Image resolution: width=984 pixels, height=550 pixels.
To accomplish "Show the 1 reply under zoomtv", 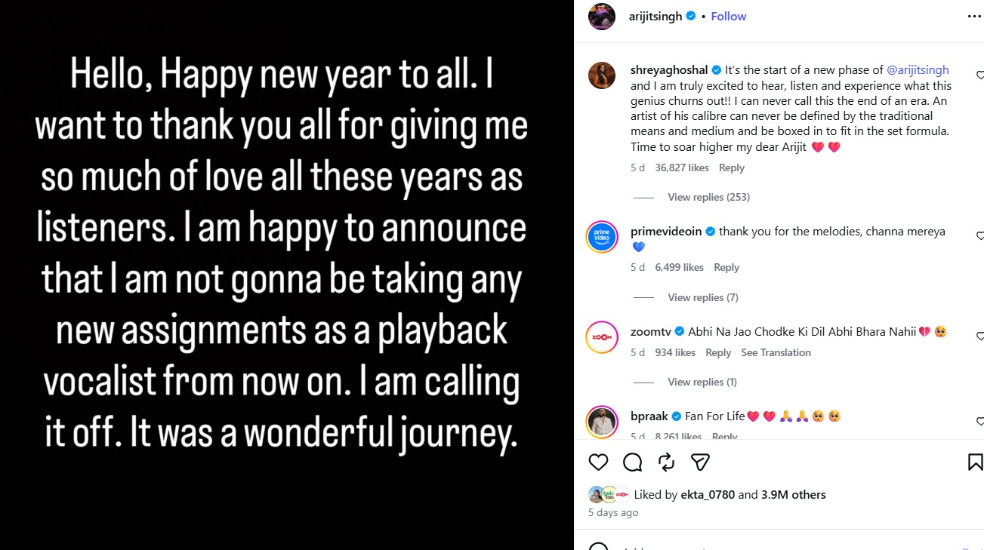I will pyautogui.click(x=702, y=382).
